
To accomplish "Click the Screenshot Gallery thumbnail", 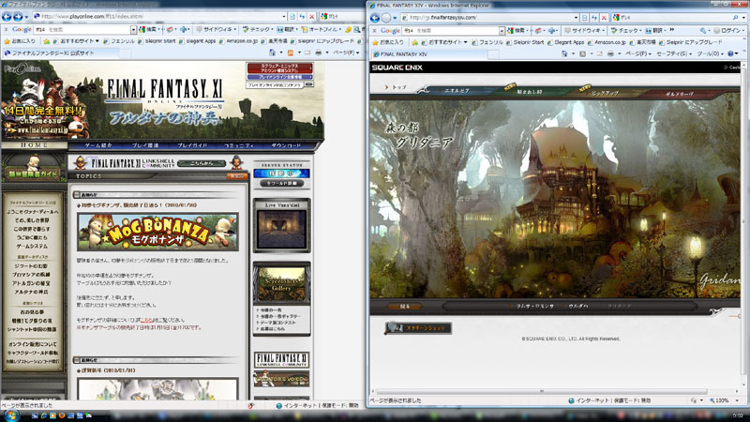I will 282,283.
